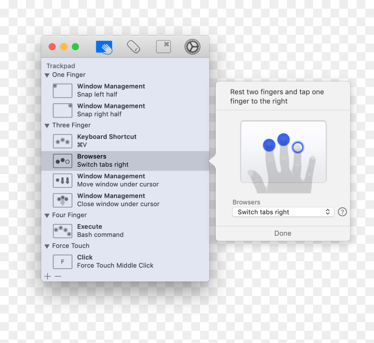This screenshot has width=374, height=343.
Task: Click the Keyboard Shortcut ⌘V gesture icon
Action: (63, 141)
